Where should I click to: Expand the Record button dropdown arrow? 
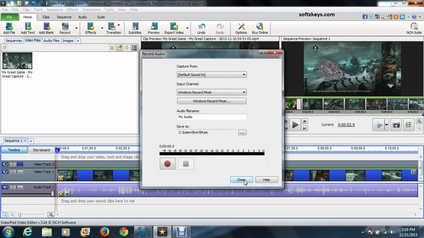coord(76,28)
